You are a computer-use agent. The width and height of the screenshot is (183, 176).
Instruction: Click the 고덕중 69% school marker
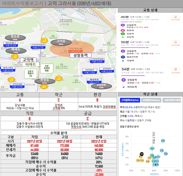(x=61, y=42)
